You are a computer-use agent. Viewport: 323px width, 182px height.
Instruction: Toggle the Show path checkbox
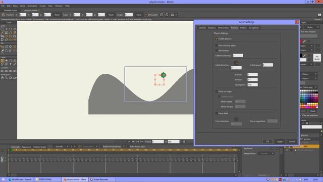click(x=146, y=15)
